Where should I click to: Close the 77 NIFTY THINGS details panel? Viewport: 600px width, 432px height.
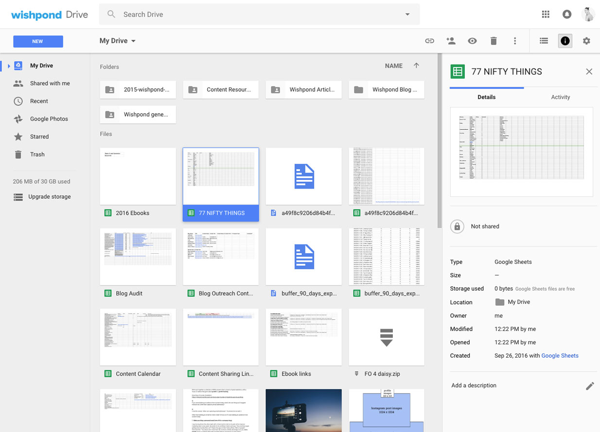[589, 72]
